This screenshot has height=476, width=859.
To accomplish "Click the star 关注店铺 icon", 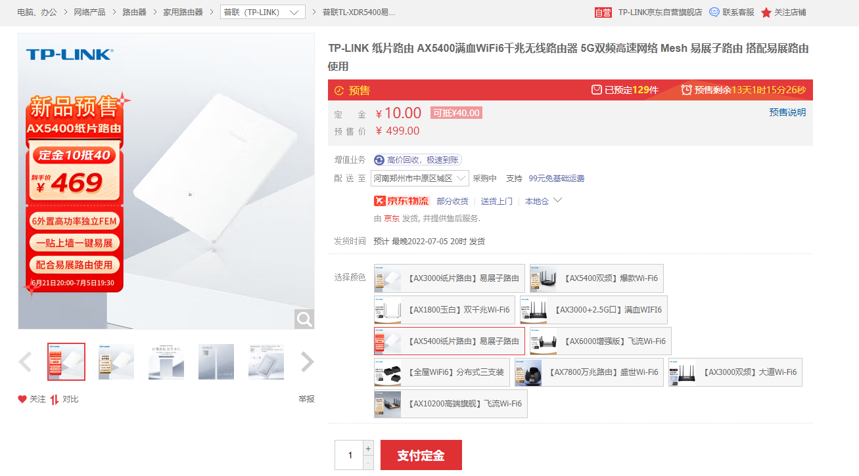I will [x=766, y=12].
